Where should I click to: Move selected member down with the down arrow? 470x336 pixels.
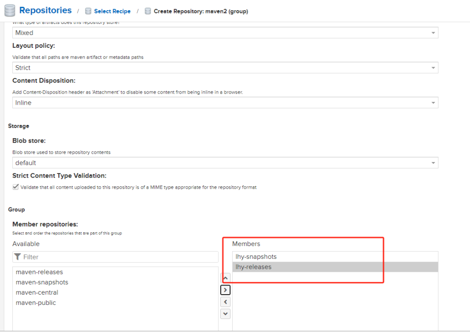coord(225,314)
